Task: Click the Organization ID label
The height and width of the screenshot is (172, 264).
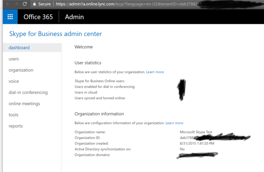Action: tap(87, 138)
